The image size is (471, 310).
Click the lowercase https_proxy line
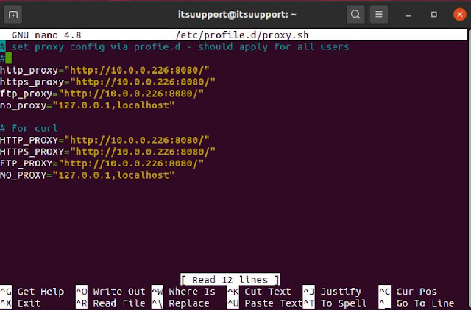[107, 82]
